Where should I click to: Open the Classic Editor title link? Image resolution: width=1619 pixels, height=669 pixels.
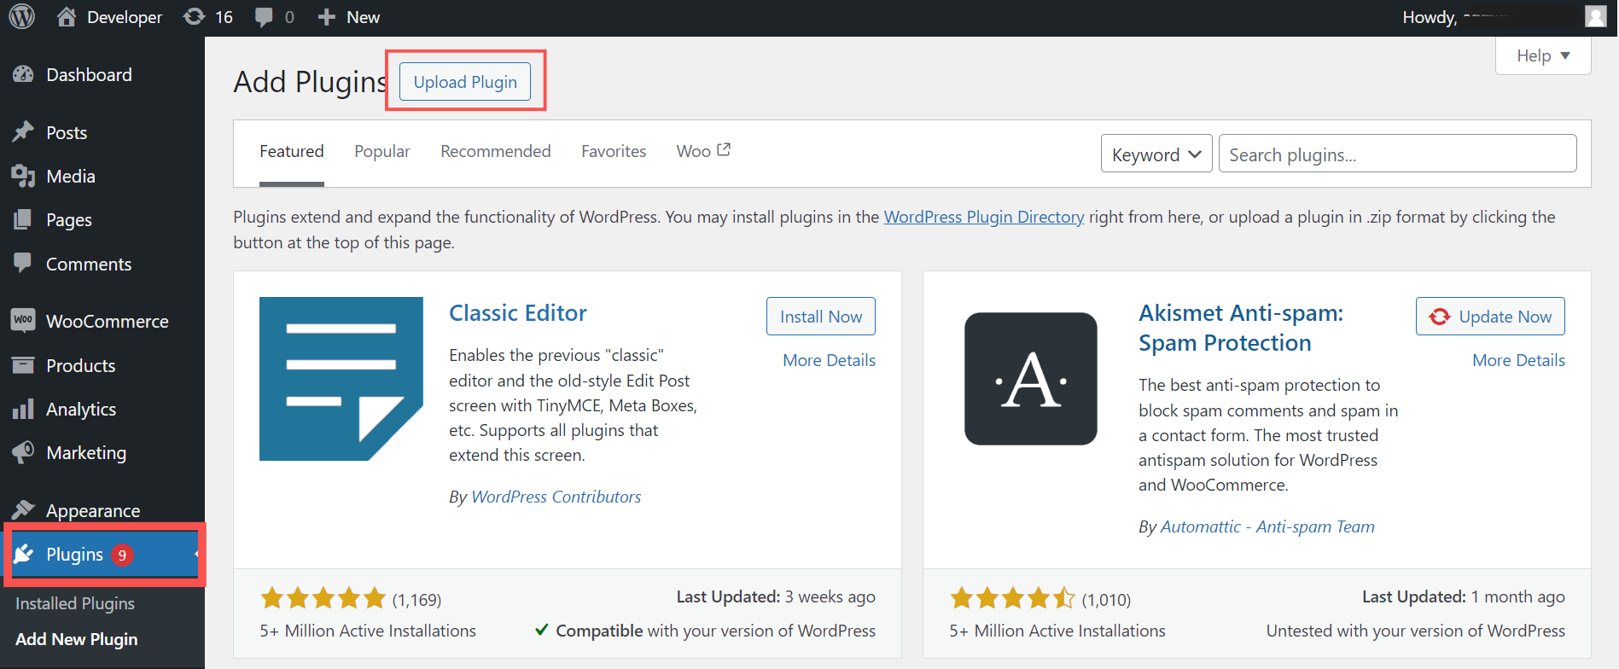[518, 313]
